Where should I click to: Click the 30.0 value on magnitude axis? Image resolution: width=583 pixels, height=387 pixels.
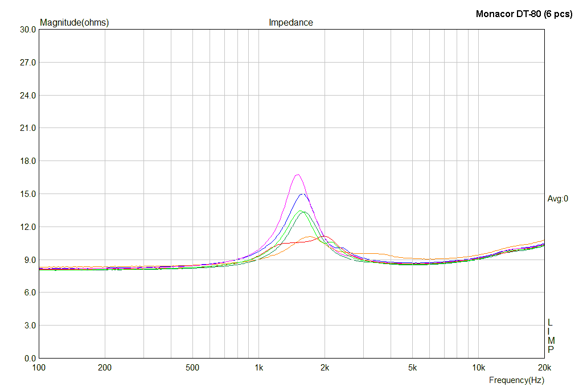point(28,30)
